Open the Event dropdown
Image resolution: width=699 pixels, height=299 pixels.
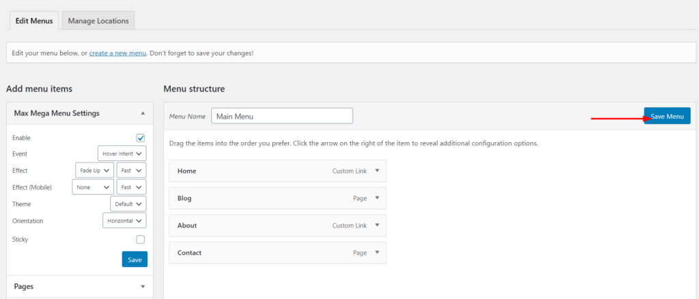[x=122, y=154]
